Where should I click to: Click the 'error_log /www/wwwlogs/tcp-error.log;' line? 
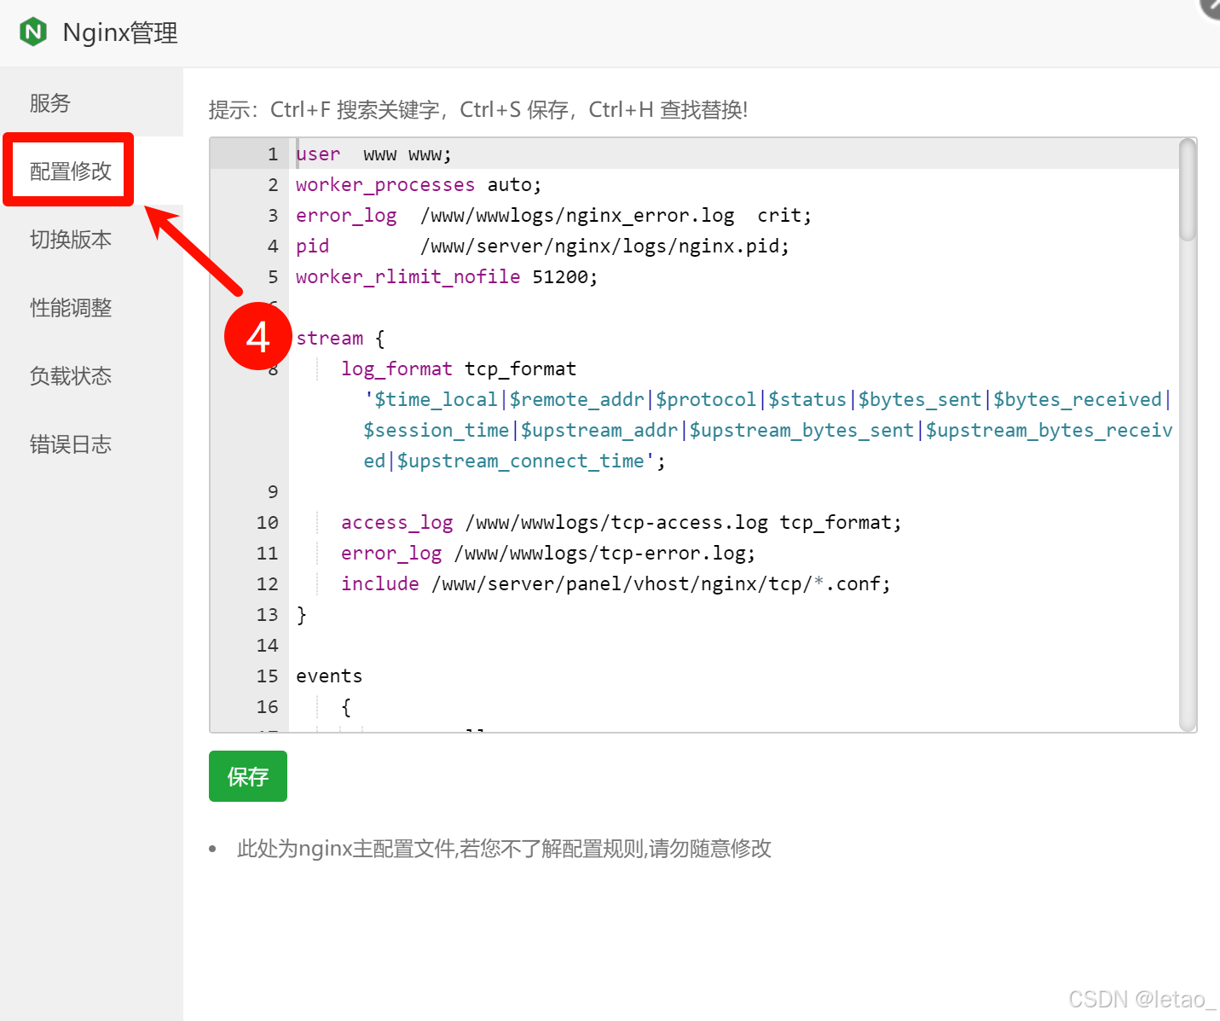click(x=548, y=554)
